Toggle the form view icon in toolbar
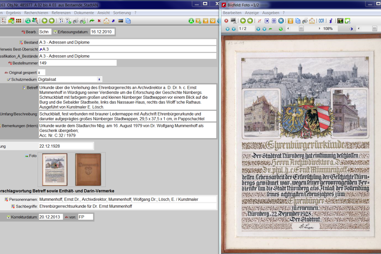Image resolution: width=381 pixels, height=254 pixels. [4, 21]
